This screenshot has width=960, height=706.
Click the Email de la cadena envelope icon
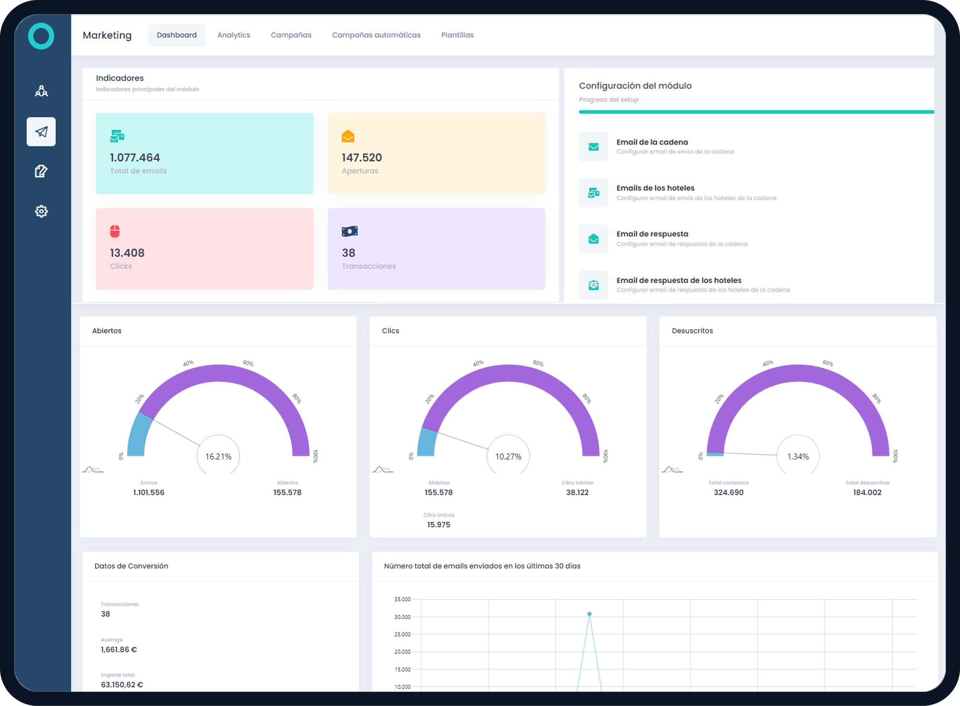click(x=593, y=147)
